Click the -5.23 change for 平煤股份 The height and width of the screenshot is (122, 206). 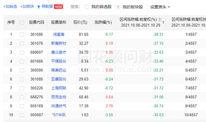click(x=109, y=61)
